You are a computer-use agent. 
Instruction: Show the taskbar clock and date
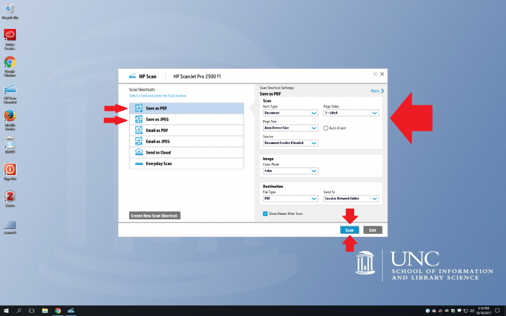tap(483, 310)
